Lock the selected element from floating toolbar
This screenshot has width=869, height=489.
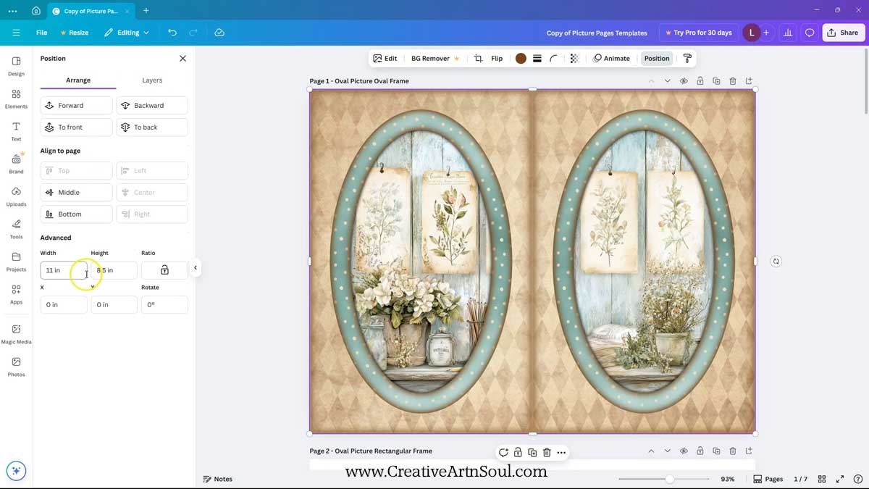pyautogui.click(x=518, y=453)
